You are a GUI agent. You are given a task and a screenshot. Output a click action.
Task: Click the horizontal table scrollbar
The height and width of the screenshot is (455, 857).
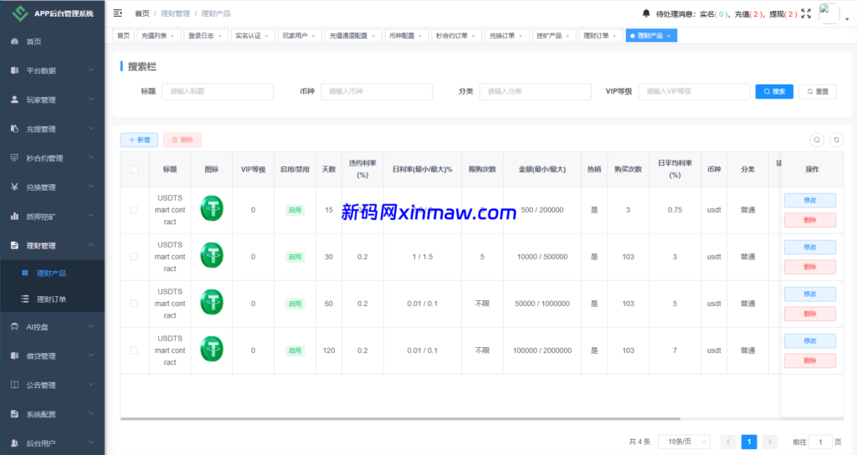[400, 419]
